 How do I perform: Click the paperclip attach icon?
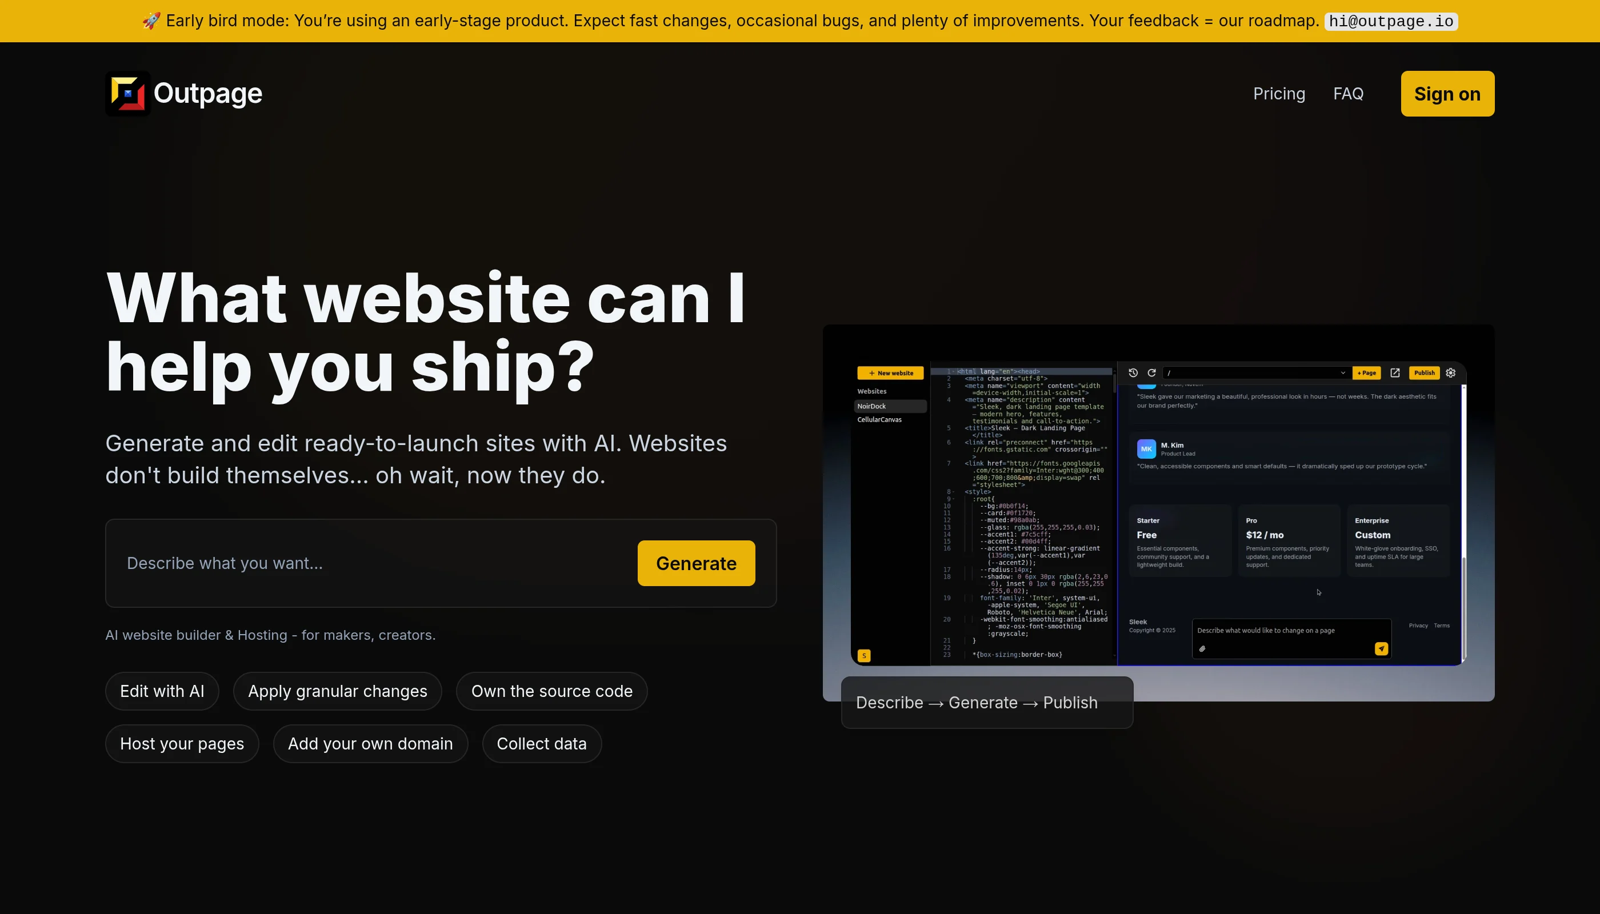[x=1202, y=649]
